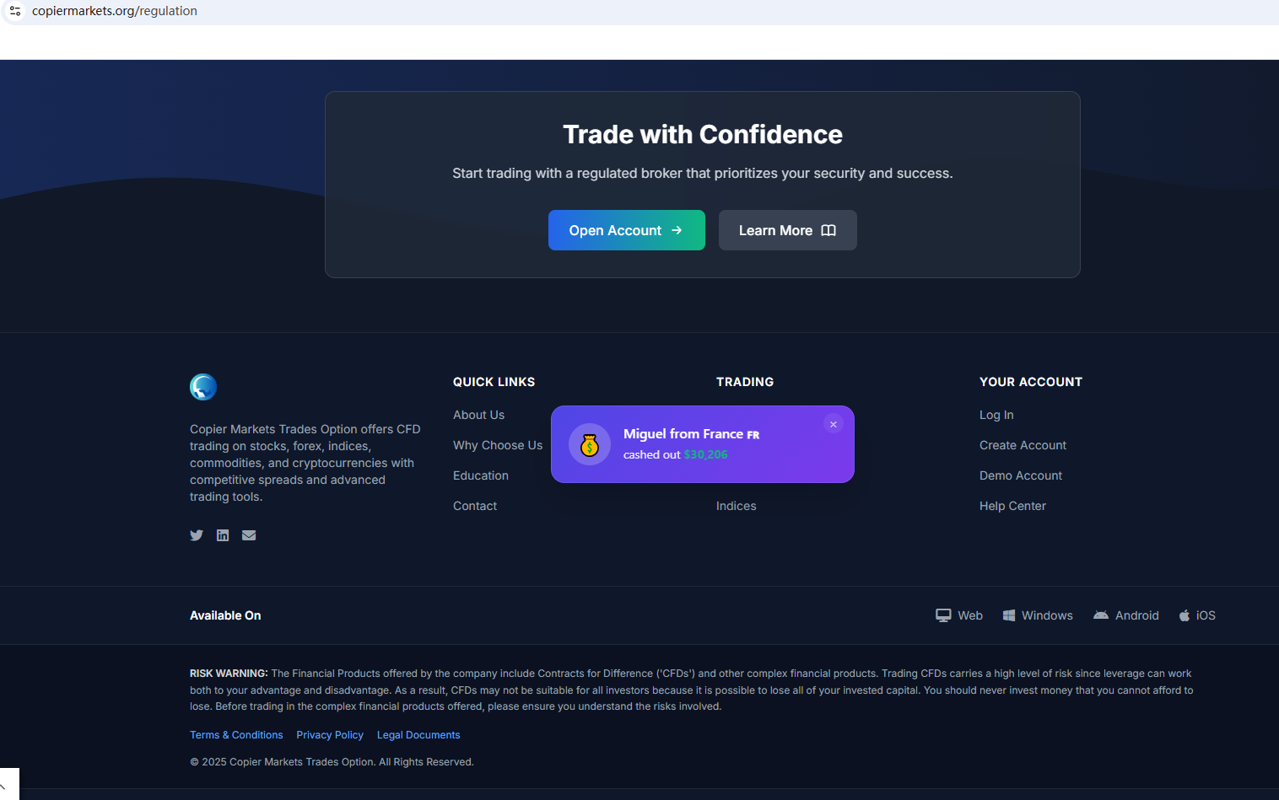The width and height of the screenshot is (1279, 800).
Task: Go to the Education page
Action: pyautogui.click(x=481, y=475)
